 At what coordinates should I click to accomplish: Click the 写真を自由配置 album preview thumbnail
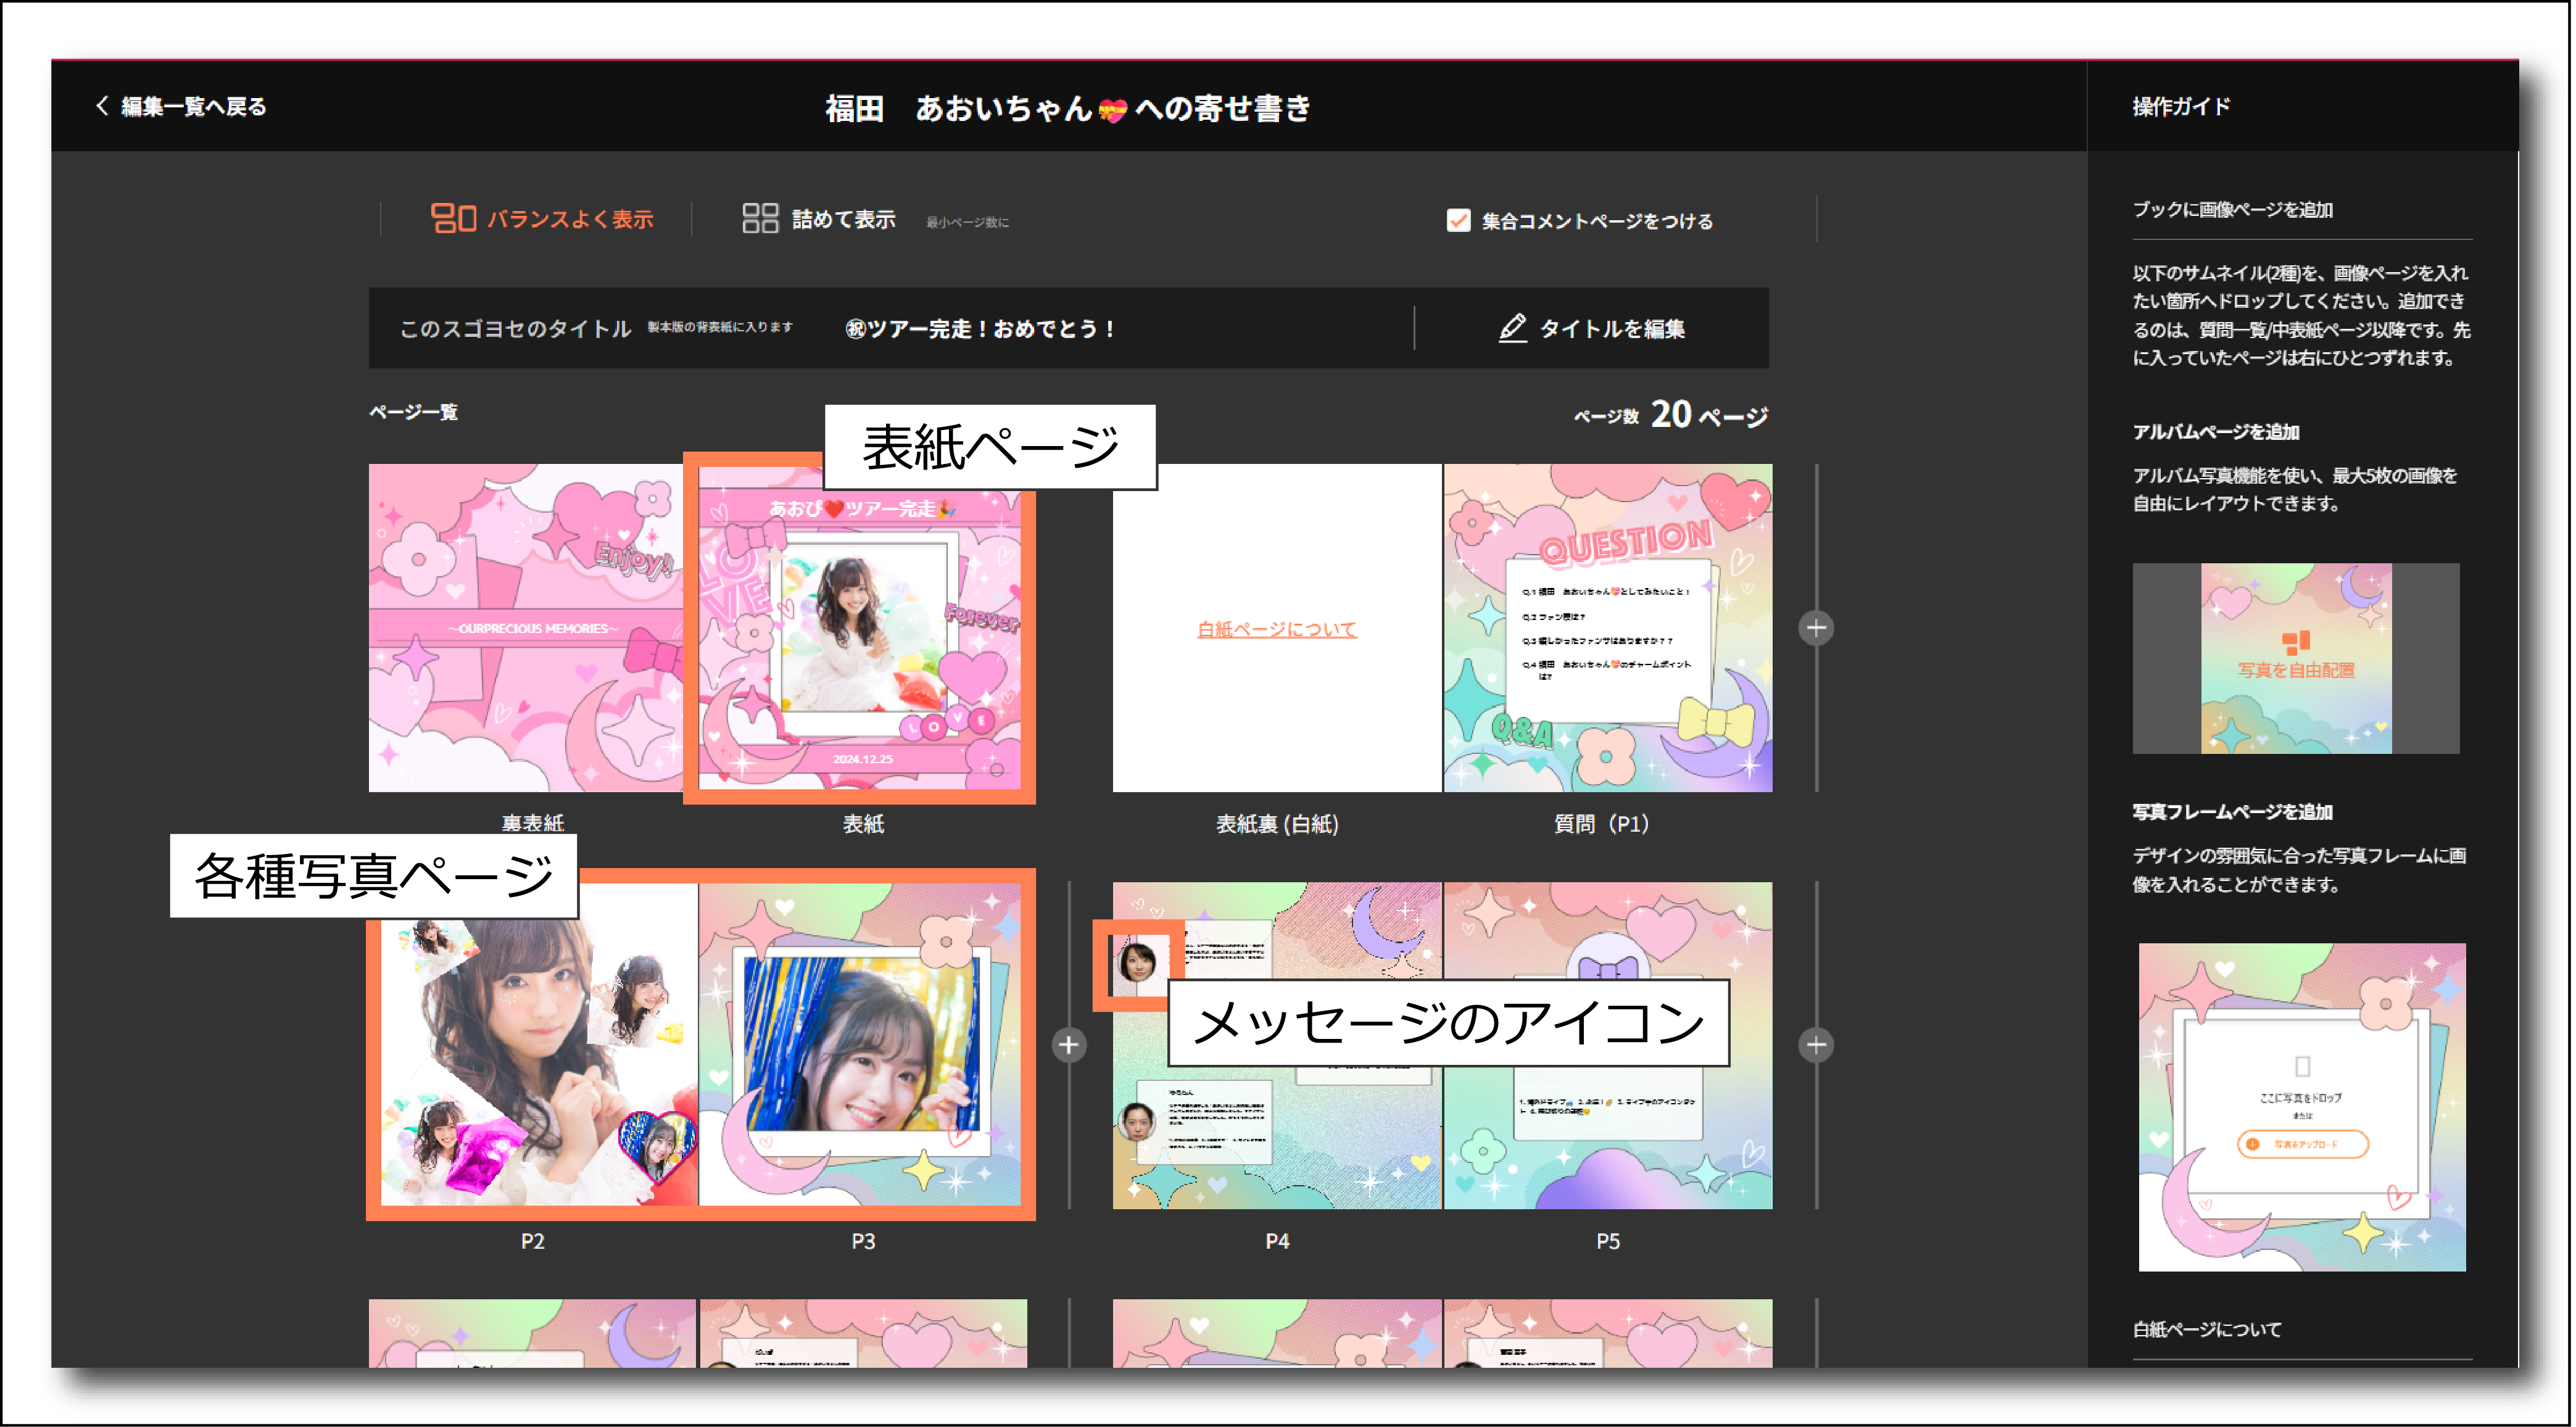click(x=2297, y=660)
